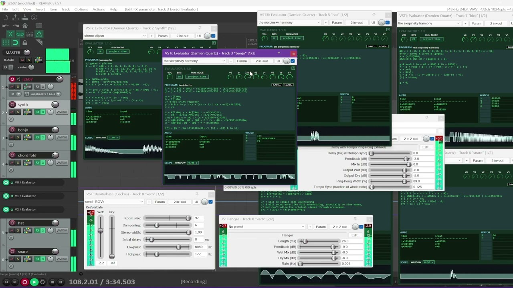Viewport: 513px width, 288px height.
Task: Open the stereo ellipse preset dropdown
Action: (115, 36)
